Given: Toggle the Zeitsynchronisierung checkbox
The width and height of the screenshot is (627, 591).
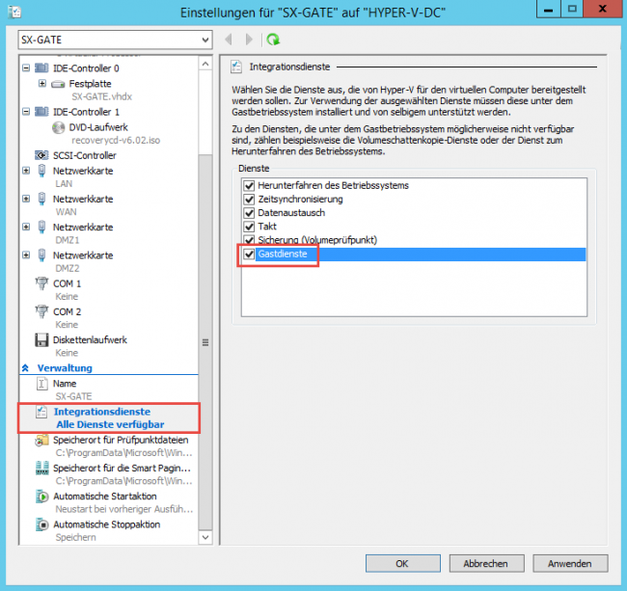Looking at the screenshot, I should tap(250, 200).
